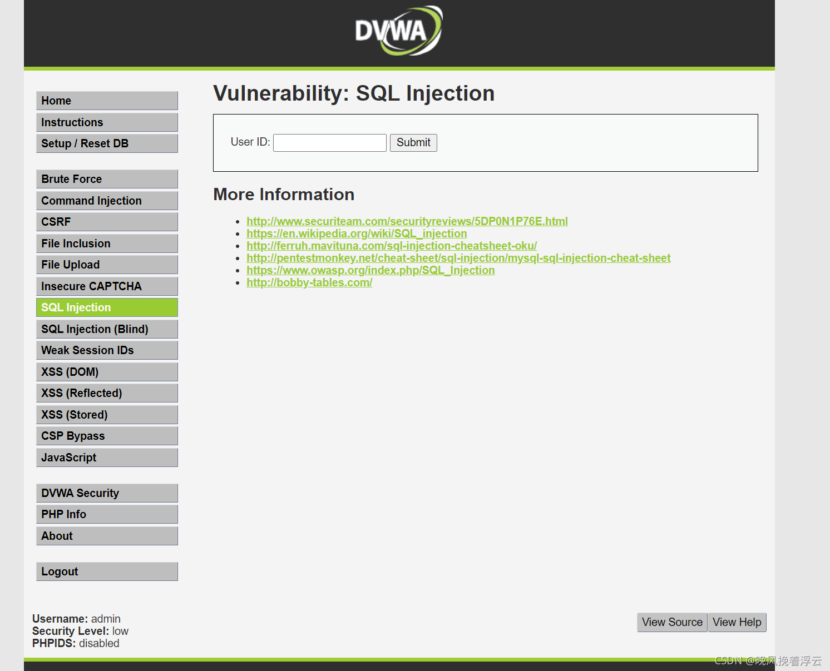830x671 pixels.
Task: Open ferruh.mavituna.com cheatsheet link
Action: click(x=392, y=246)
